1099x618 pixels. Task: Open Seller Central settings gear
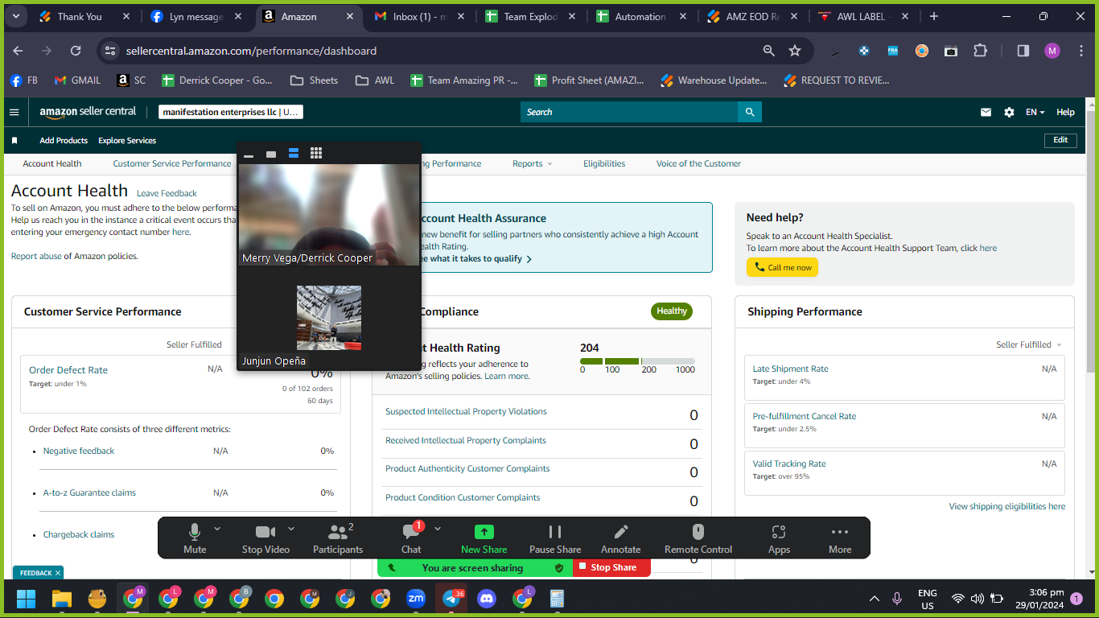1009,113
